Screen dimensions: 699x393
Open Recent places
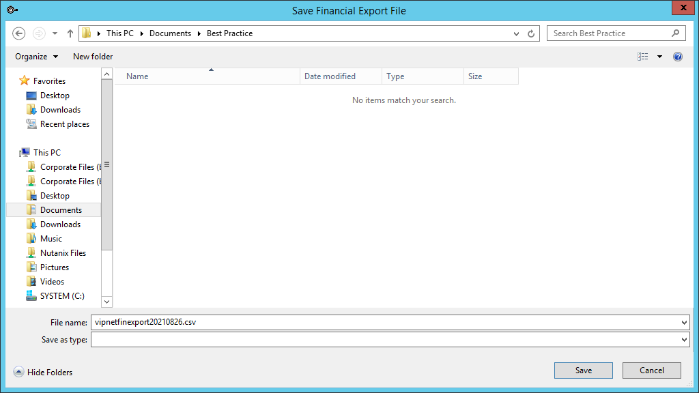(x=65, y=124)
